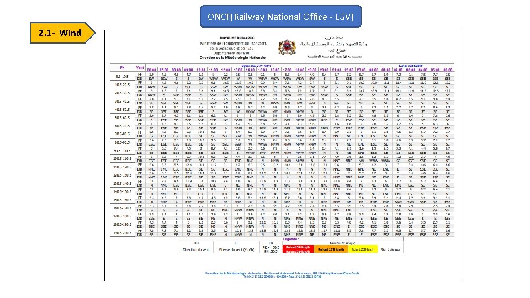This screenshot has width=530, height=298.
Task: Click the Ph column header
Action: point(123,67)
